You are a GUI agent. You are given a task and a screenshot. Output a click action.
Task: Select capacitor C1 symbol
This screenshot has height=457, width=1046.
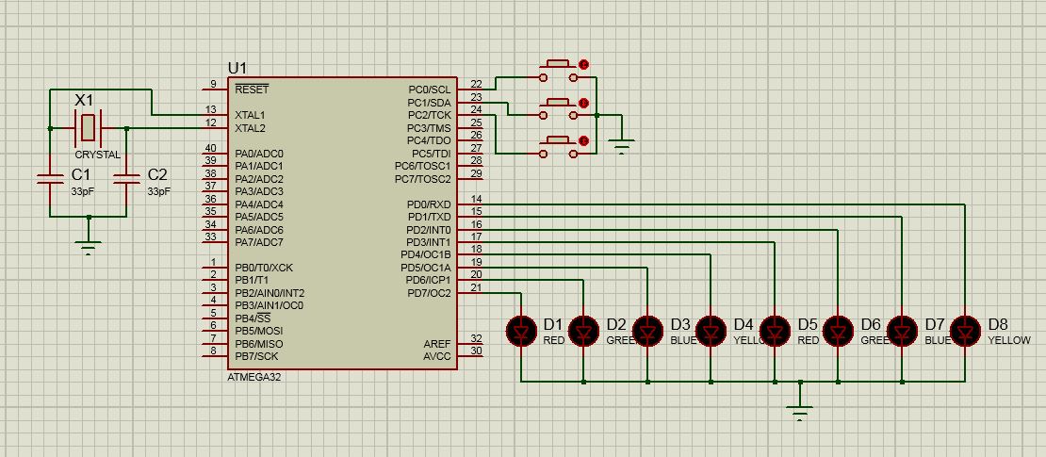(49, 178)
